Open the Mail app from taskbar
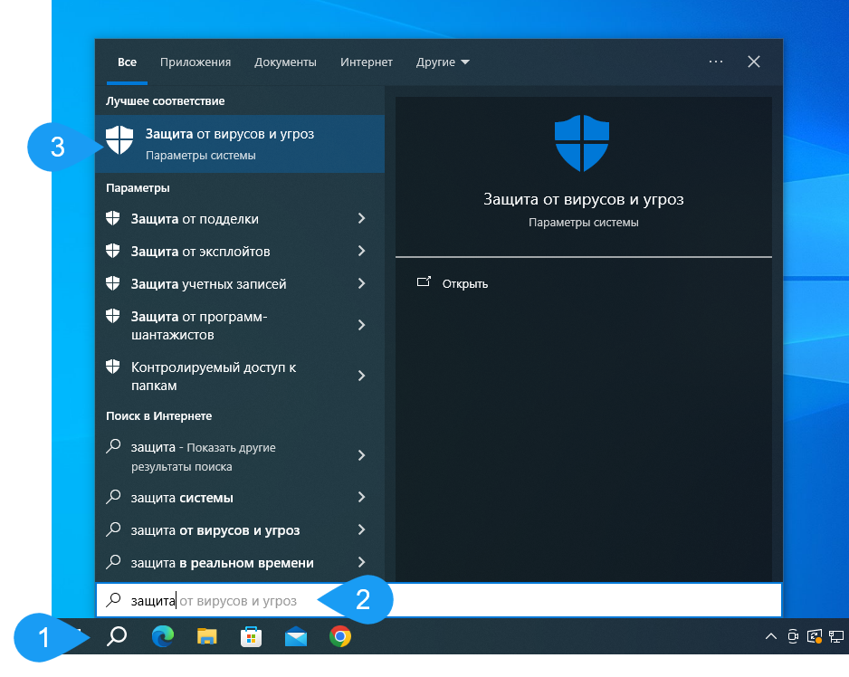Viewport: 849px width, 677px height. tap(296, 637)
